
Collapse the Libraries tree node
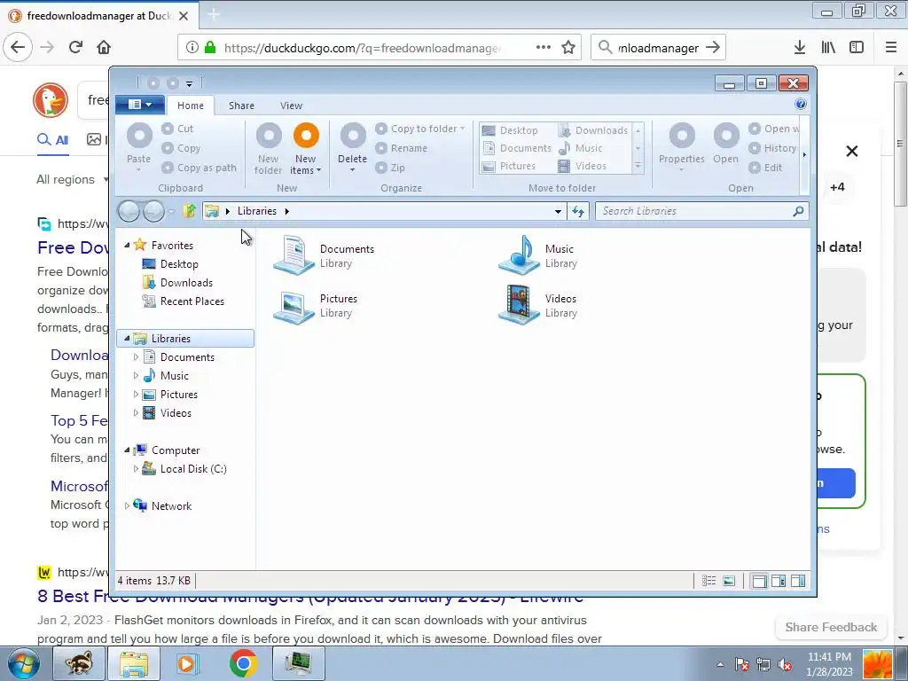127,338
